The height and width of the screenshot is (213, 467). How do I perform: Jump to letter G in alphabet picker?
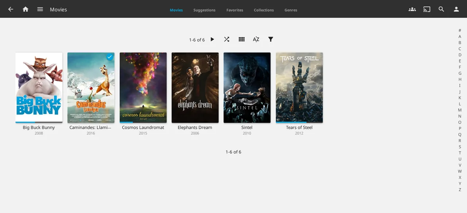coord(460,73)
